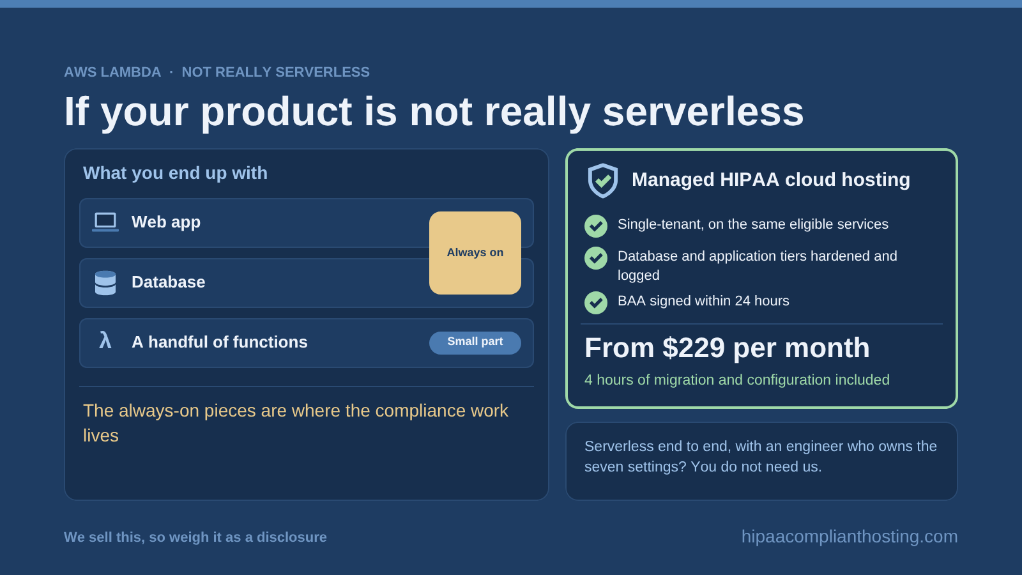Screen dimensions: 1022x575
Task: Click the Web app label
Action: [x=166, y=222]
